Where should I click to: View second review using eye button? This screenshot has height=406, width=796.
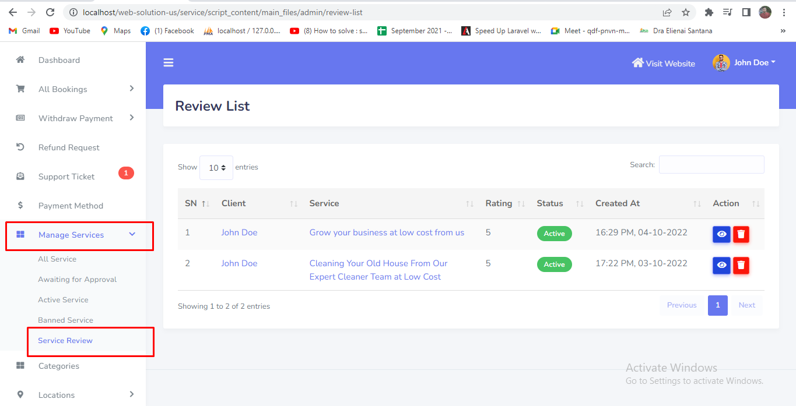pos(721,265)
